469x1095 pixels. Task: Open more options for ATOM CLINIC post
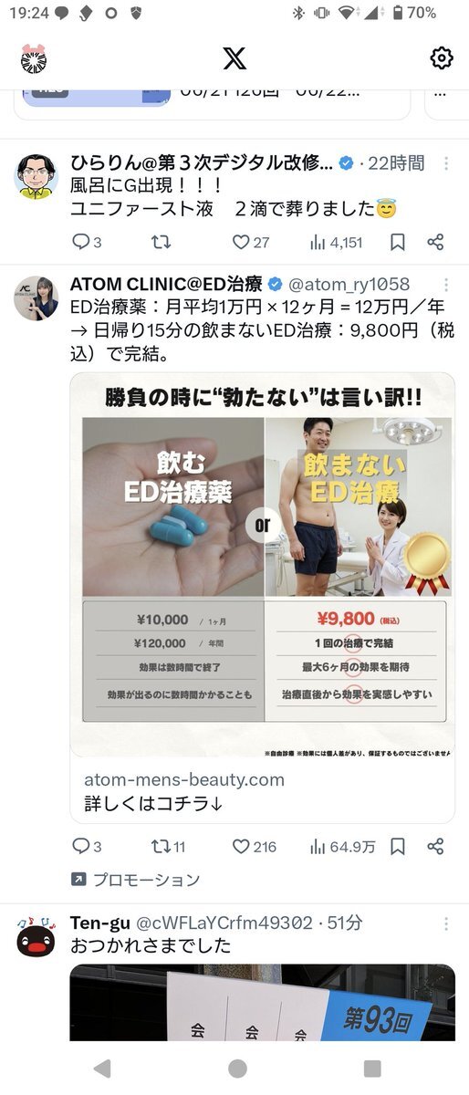(x=445, y=284)
